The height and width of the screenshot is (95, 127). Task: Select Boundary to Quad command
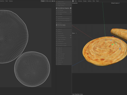point(62,46)
